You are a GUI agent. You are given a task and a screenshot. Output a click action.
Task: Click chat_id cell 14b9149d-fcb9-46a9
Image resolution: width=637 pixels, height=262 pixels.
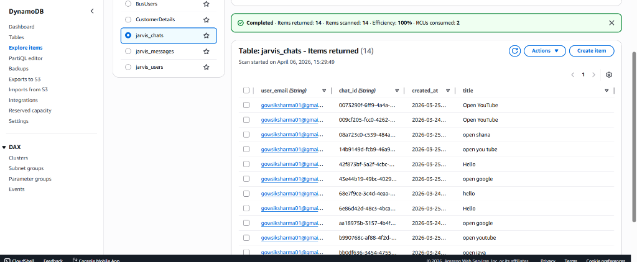click(x=367, y=149)
